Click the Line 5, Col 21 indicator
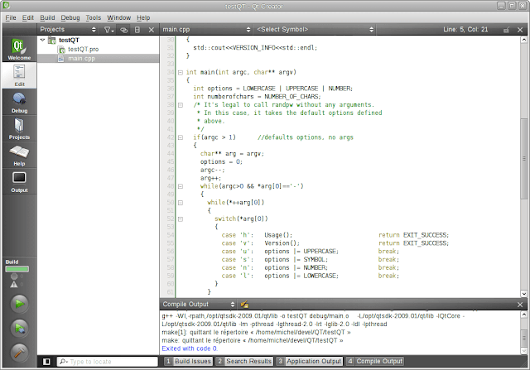 465,30
